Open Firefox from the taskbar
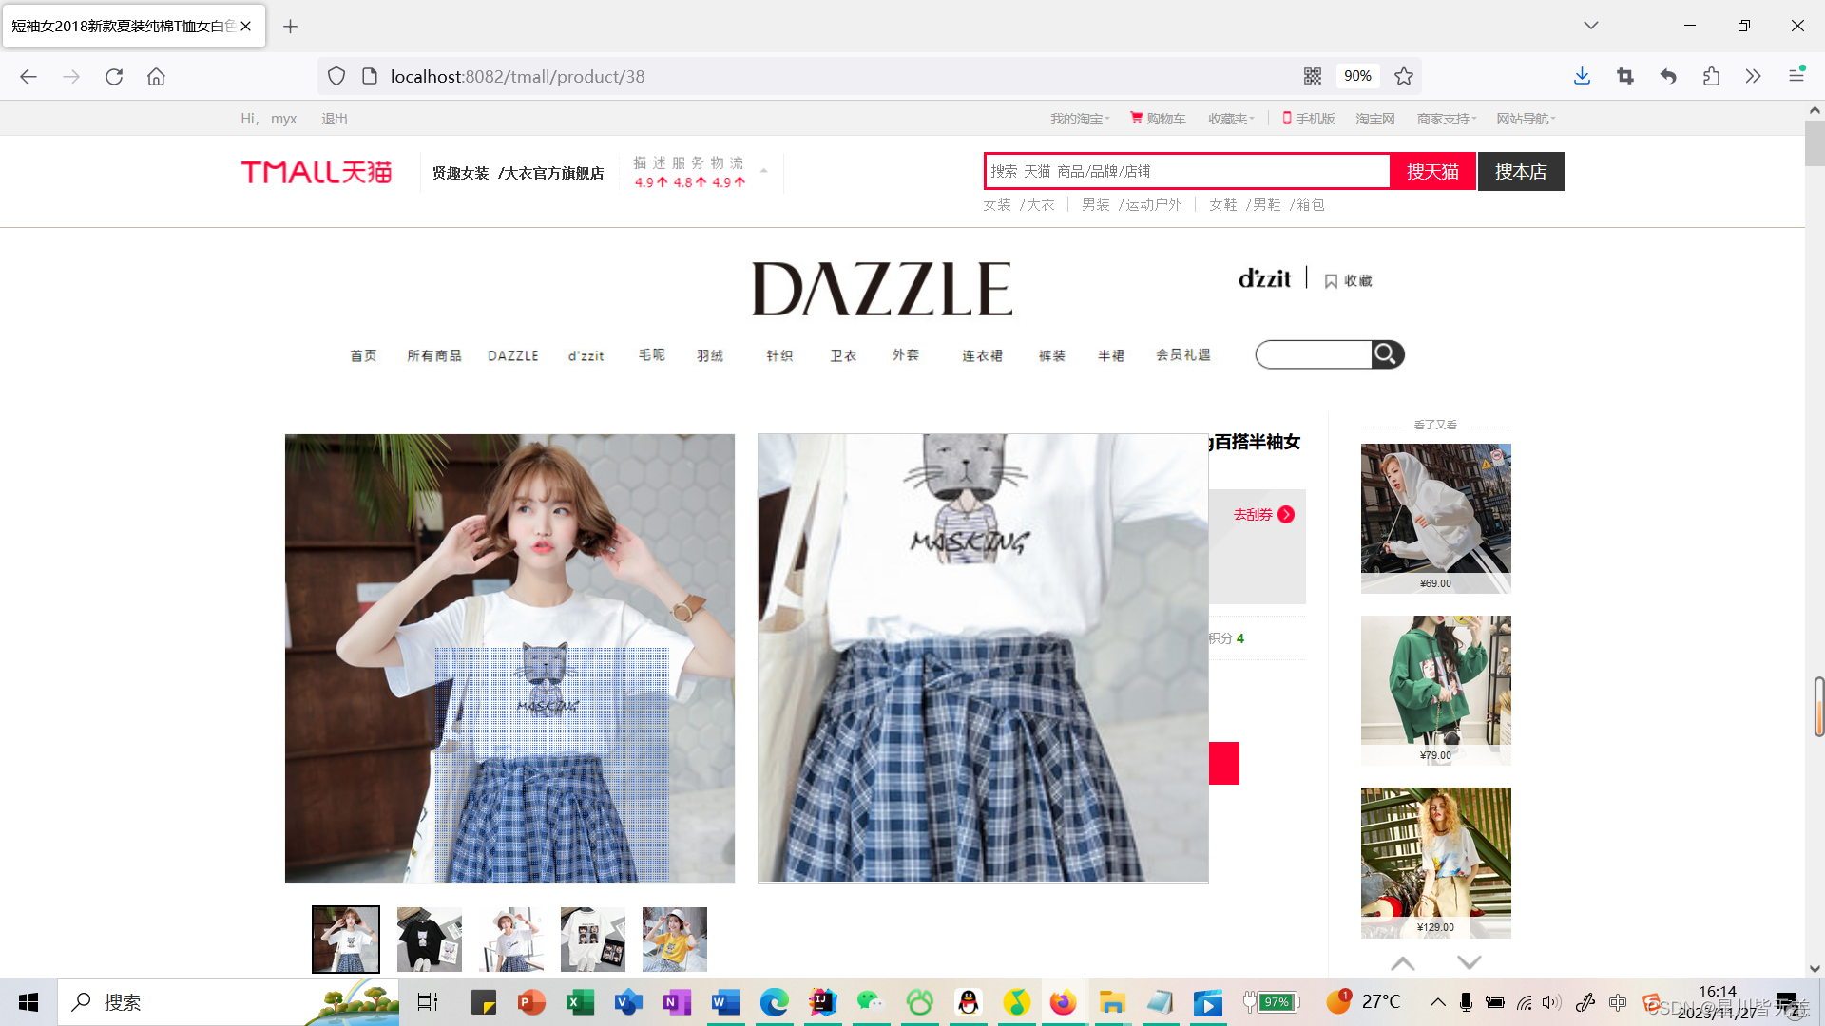This screenshot has height=1026, width=1825. click(1063, 1002)
